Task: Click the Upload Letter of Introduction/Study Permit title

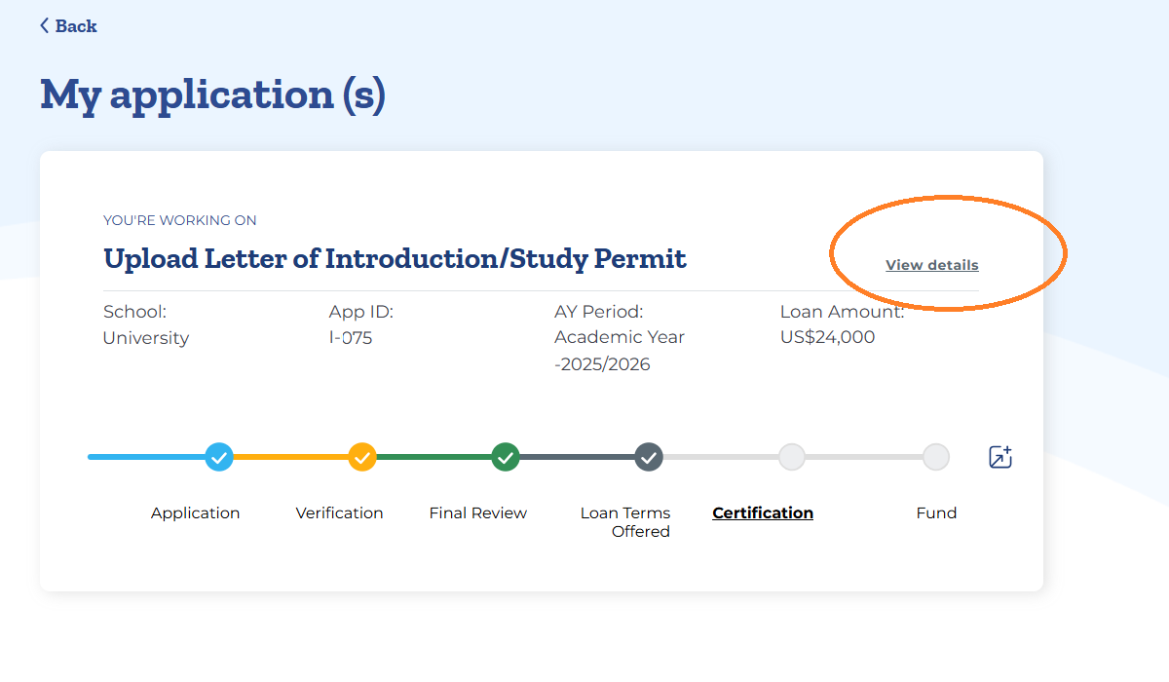Action: pos(395,258)
